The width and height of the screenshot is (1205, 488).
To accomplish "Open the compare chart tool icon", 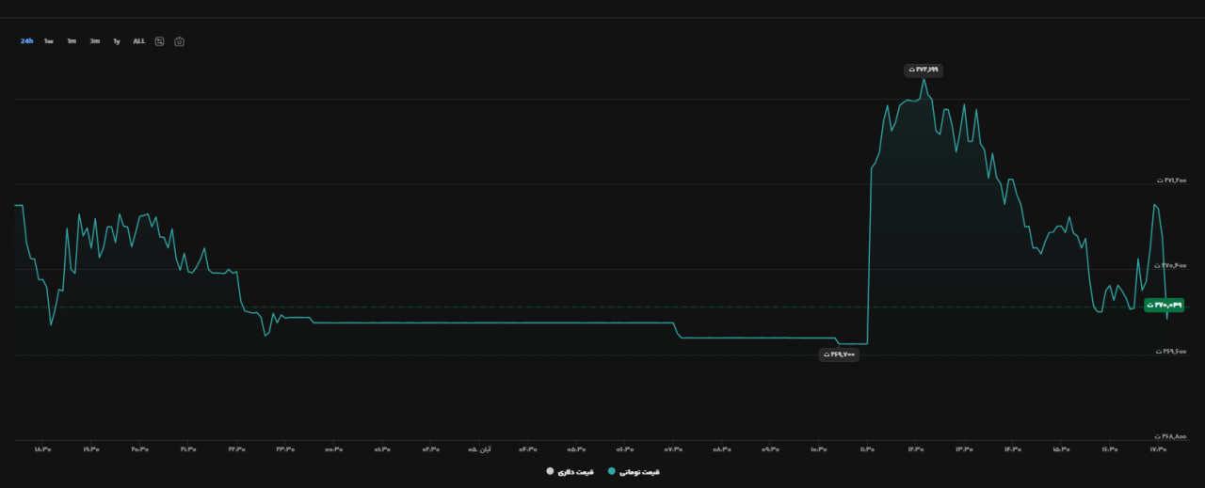I will (160, 41).
